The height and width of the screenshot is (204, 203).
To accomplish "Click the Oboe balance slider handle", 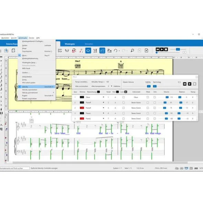I will tap(180, 97).
